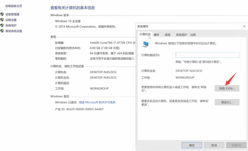This screenshot has height=151, width=248.
Task: Switch to the 硬件 tab
Action: (x=157, y=35)
